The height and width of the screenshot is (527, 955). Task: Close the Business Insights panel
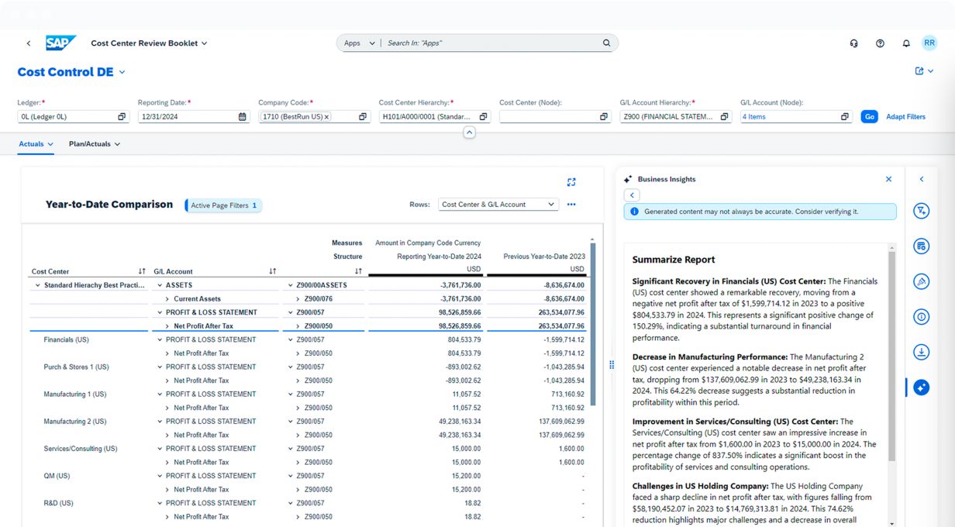[888, 179]
